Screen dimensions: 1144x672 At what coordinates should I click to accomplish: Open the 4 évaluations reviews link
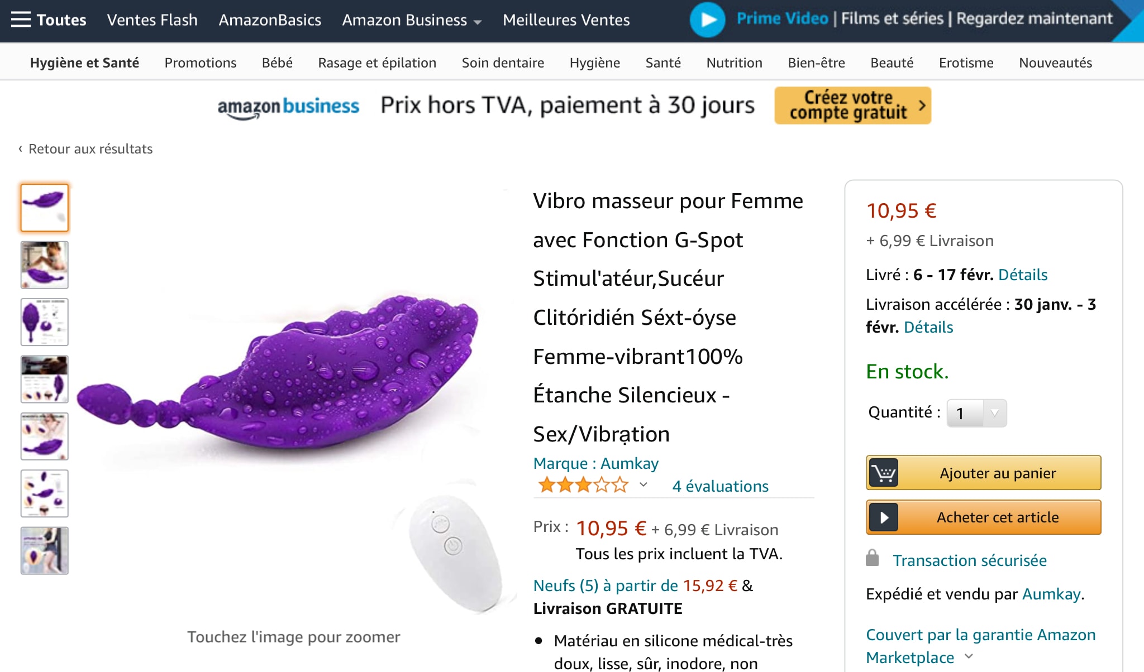tap(720, 486)
